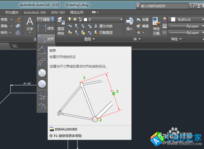This screenshot has width=204, height=149.
Task: Click the freeze selected object's layer icon
Action: click(x=83, y=26)
